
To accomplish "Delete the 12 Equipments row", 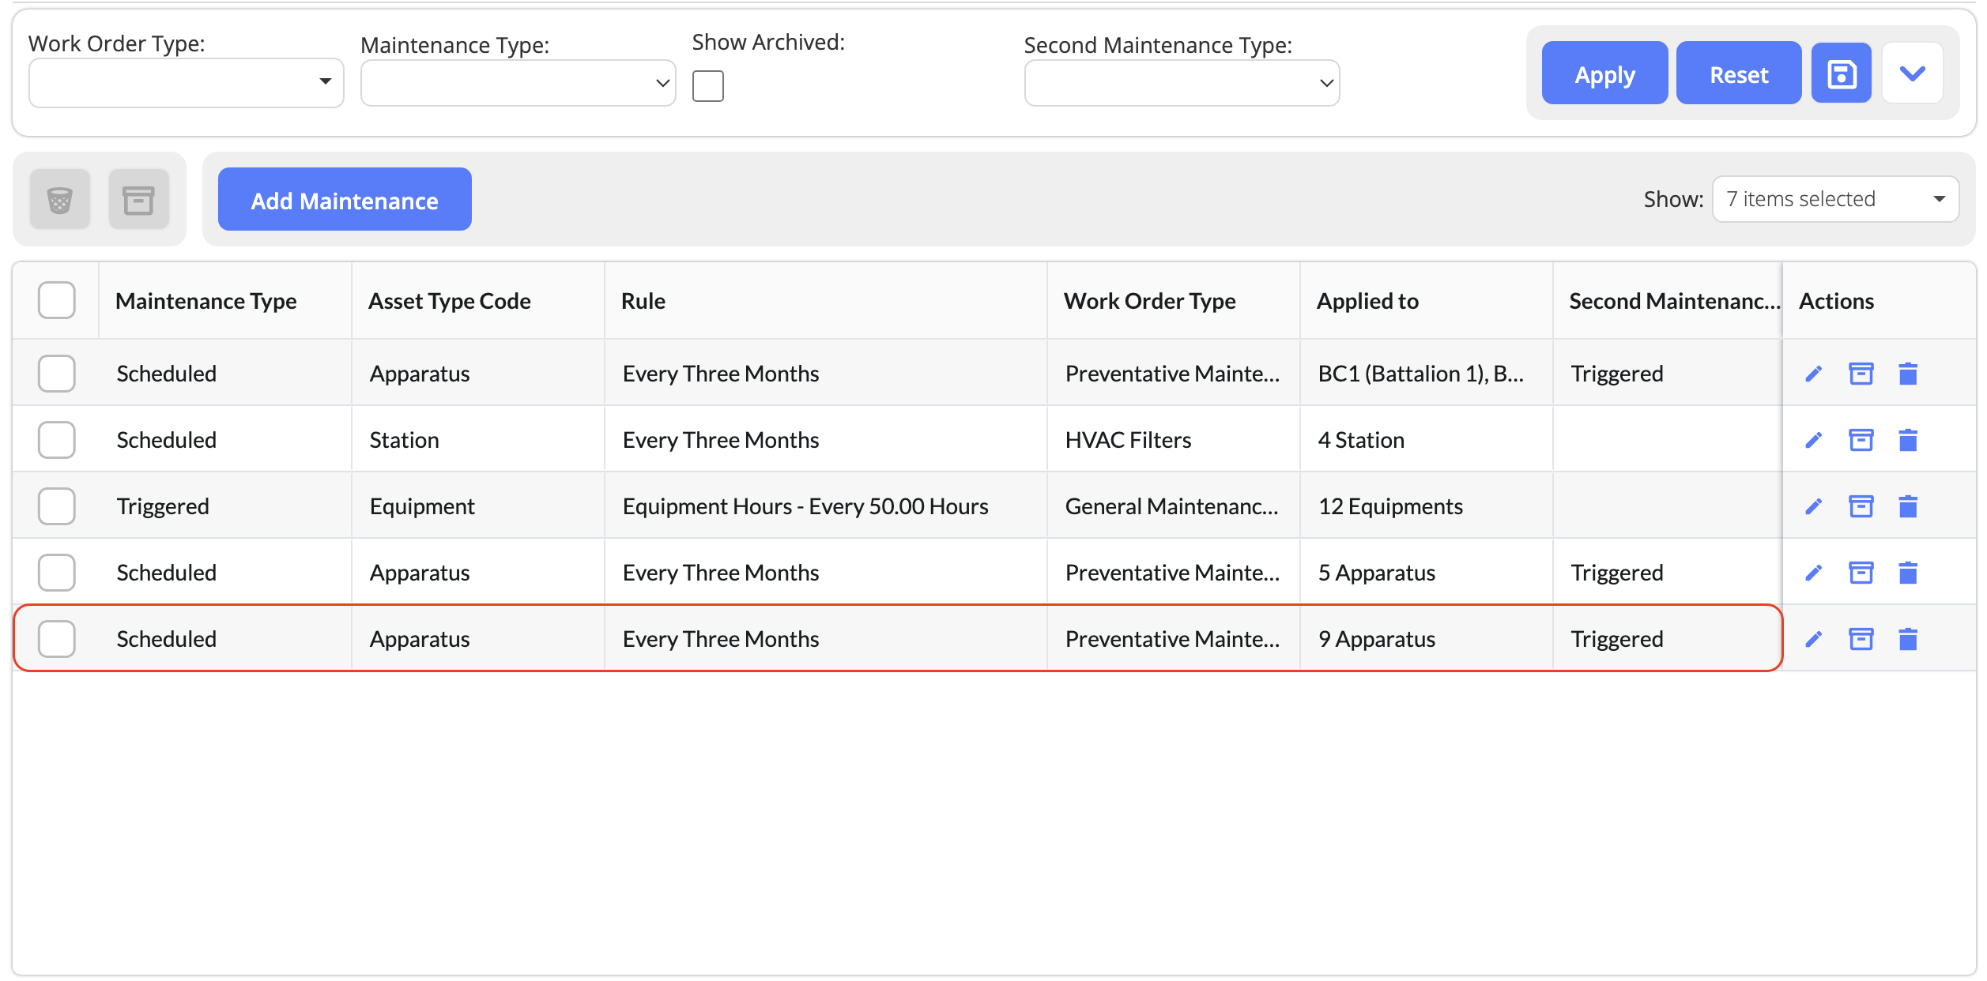I will tap(1908, 506).
